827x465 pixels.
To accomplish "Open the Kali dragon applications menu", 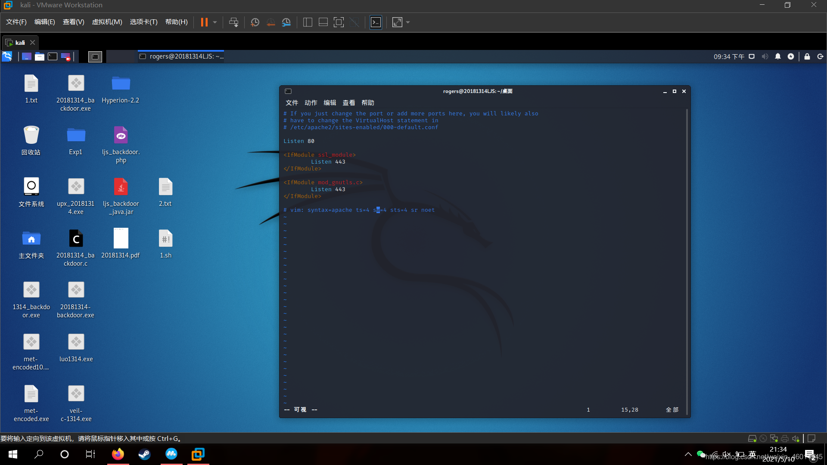I will (x=7, y=56).
